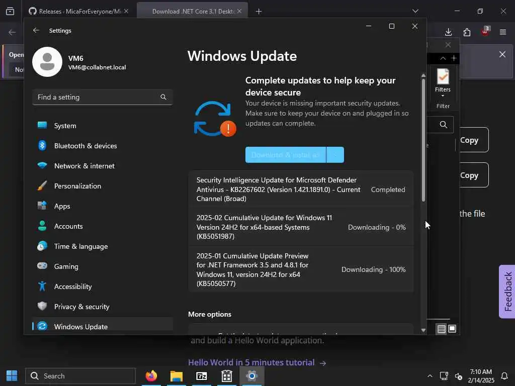
Task: Click Downloading - 100% status text
Action: [x=374, y=269]
